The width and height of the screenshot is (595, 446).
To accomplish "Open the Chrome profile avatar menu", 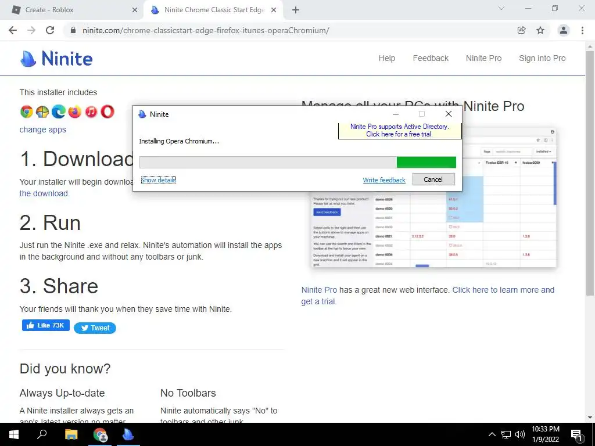I will pyautogui.click(x=564, y=30).
